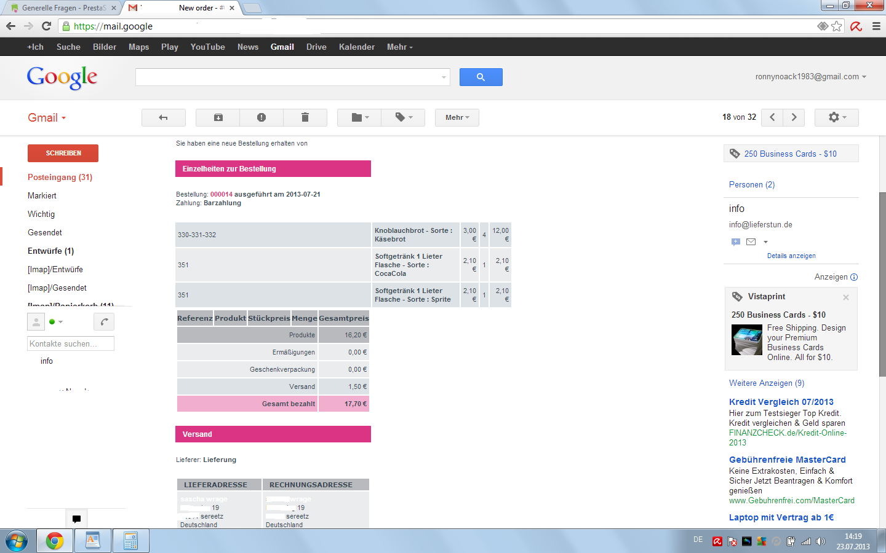The height and width of the screenshot is (553, 886).
Task: Click the info icon beside Anzeigen
Action: pyautogui.click(x=854, y=277)
